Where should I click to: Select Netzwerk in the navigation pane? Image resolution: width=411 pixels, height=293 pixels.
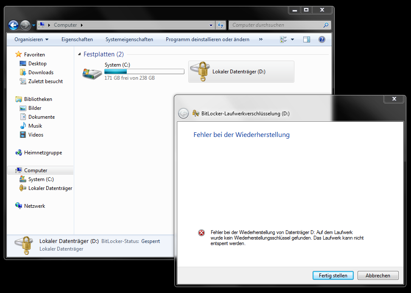[35, 206]
